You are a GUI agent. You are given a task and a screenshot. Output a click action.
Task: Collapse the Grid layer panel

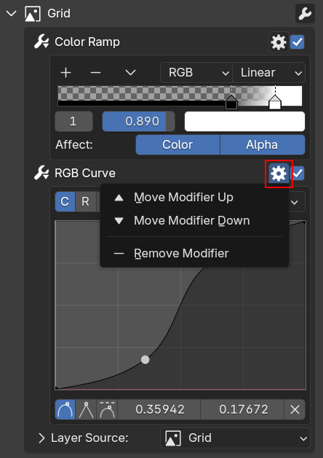coord(11,13)
